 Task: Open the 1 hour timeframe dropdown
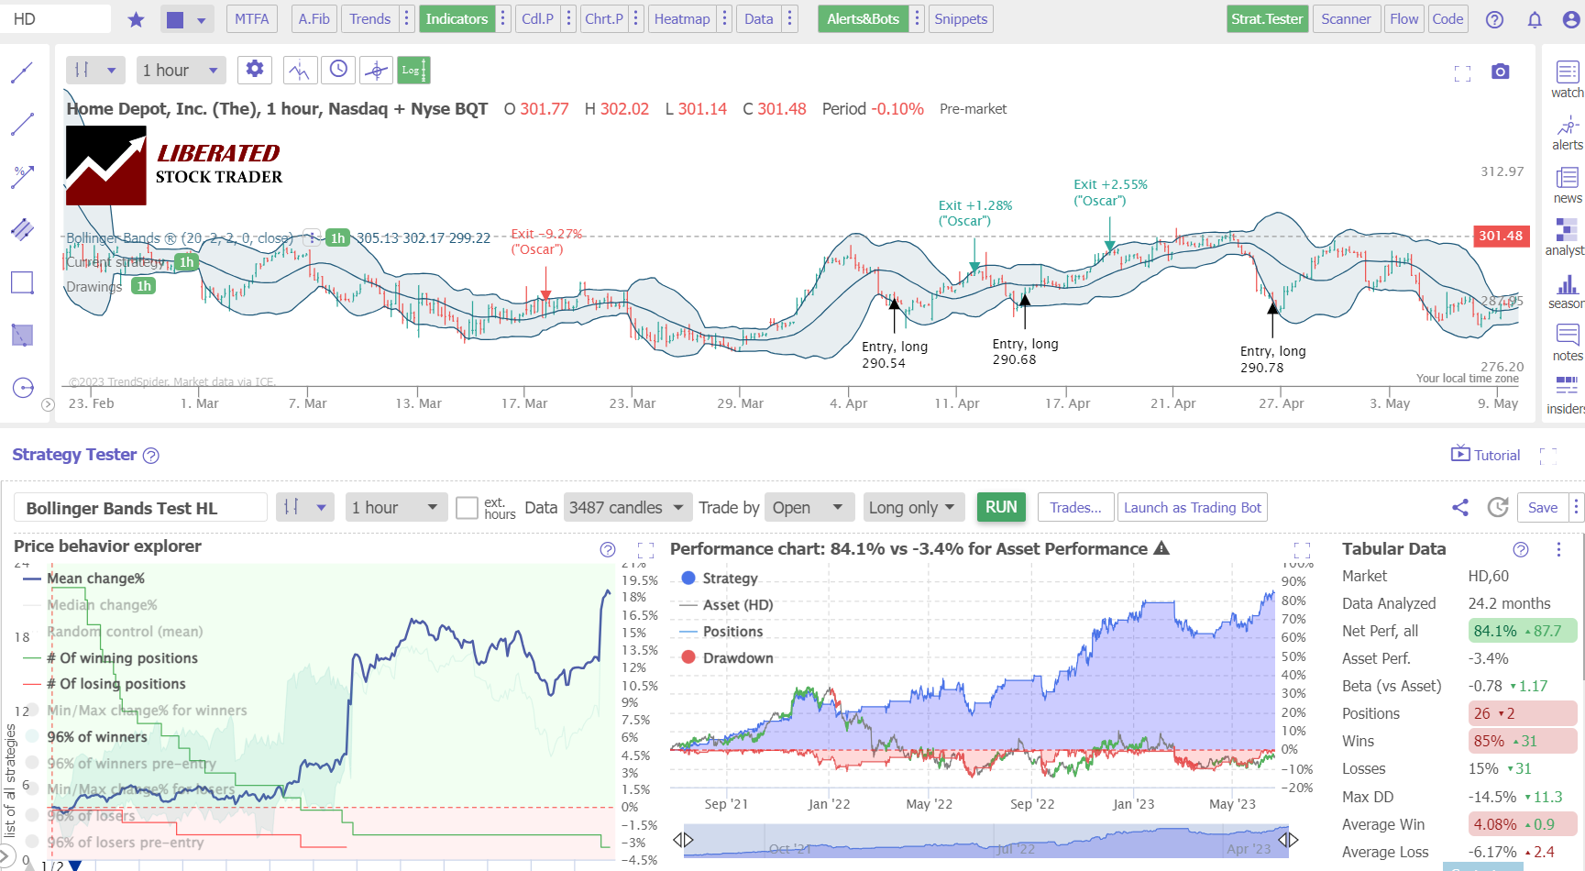tap(181, 70)
